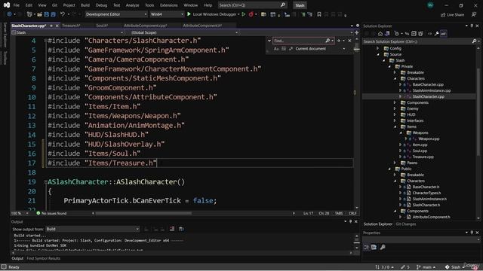
Task: Click CRLF line ending indicator
Action: tap(352, 213)
